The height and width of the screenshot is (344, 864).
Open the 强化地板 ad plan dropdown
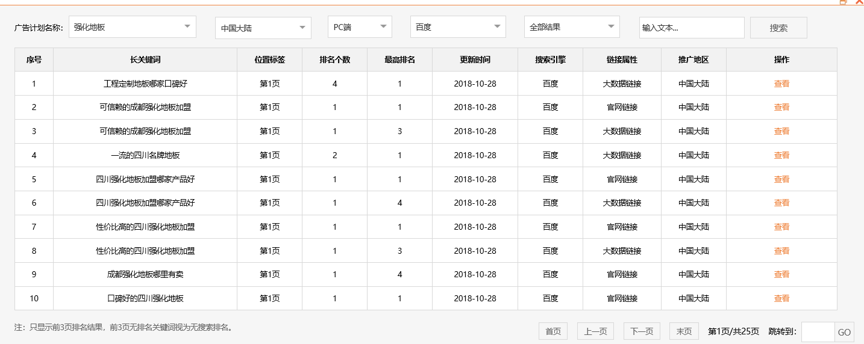tap(133, 27)
